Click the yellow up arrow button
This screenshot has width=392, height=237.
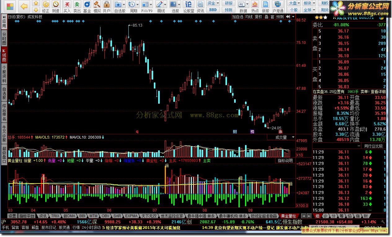pos(36,3)
